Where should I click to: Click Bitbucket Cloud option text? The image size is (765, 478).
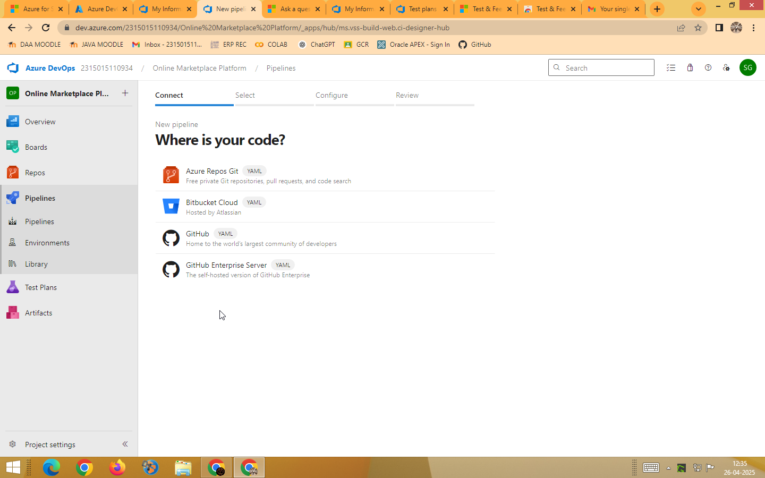212,202
